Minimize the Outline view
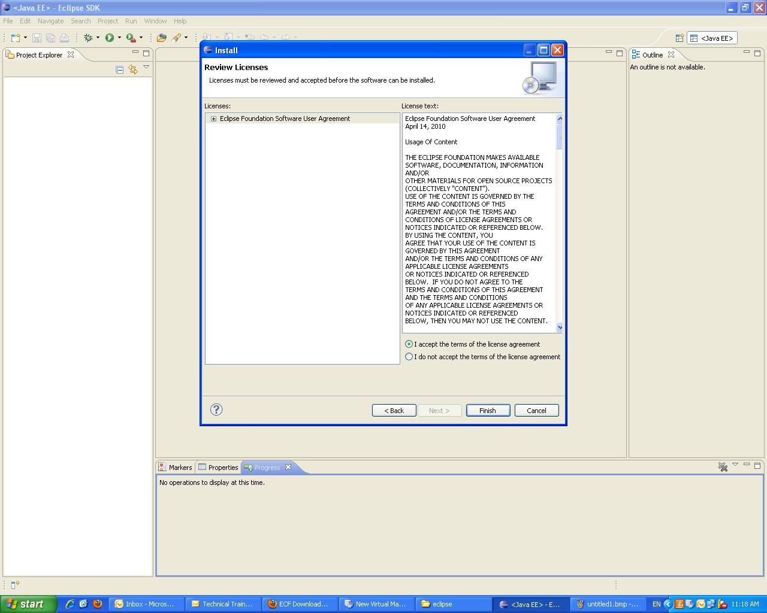Screen dimensions: 767x613 click(747, 53)
